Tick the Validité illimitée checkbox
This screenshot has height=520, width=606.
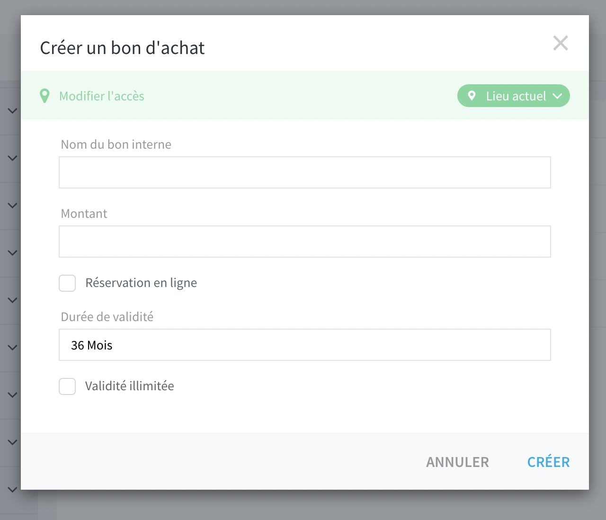(67, 386)
